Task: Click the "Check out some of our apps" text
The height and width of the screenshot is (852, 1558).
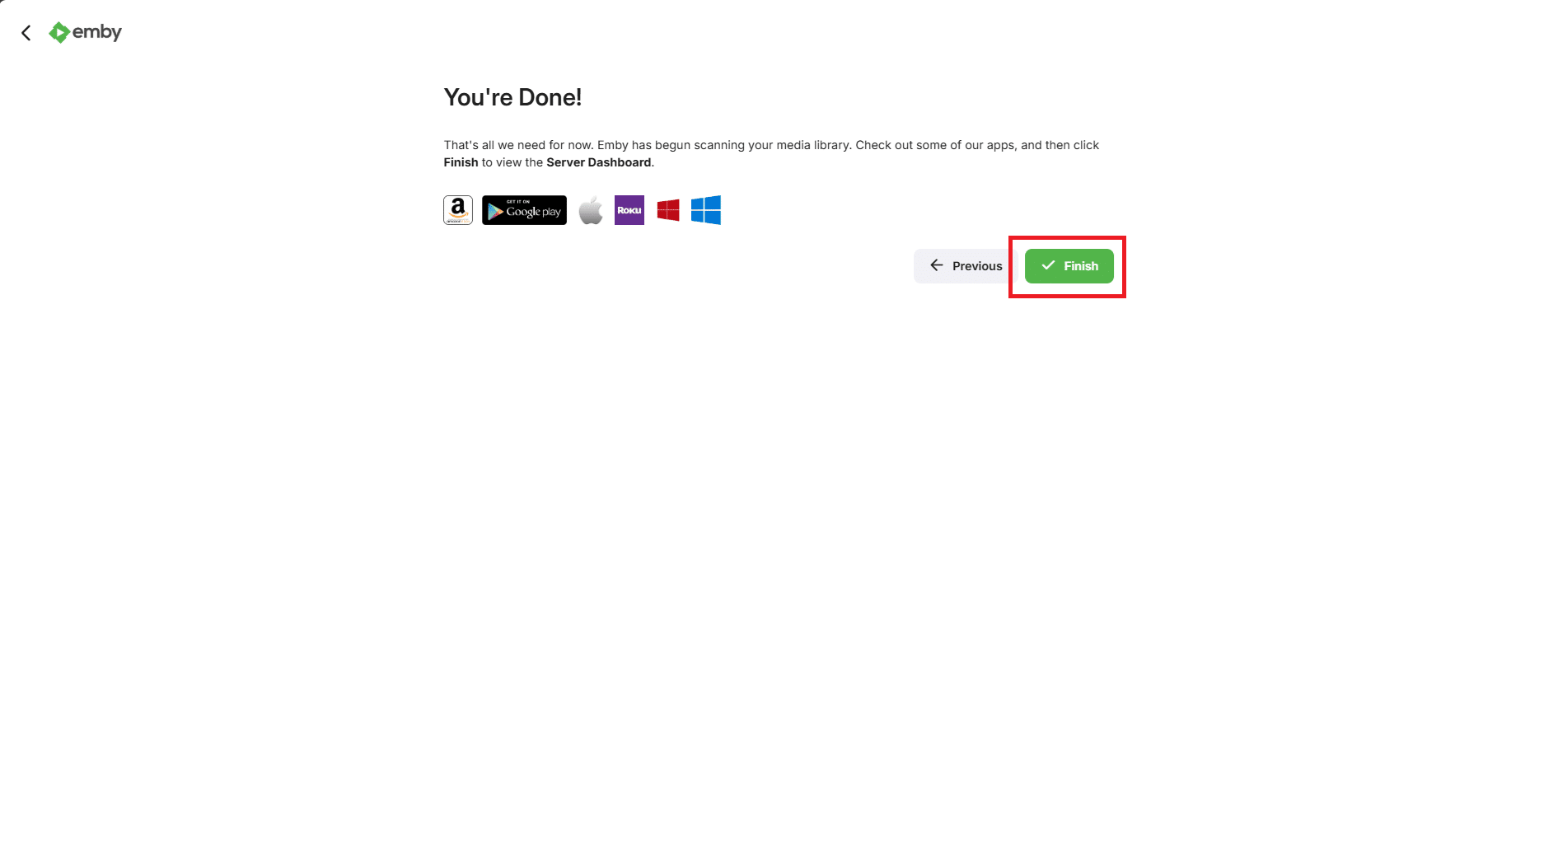Action: (x=935, y=145)
